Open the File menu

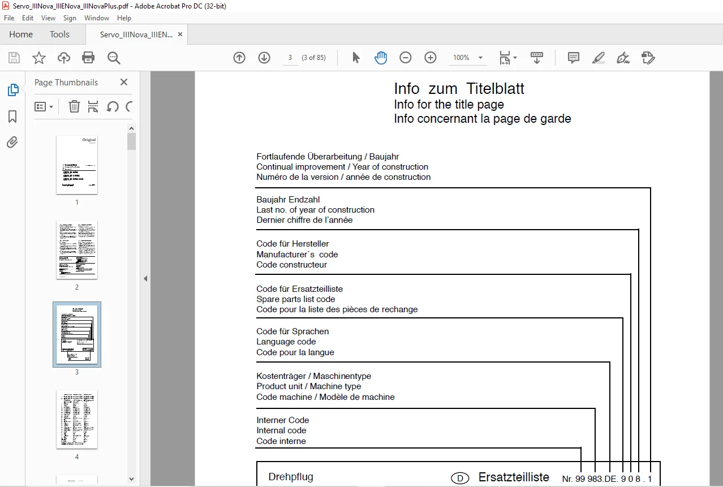point(9,18)
